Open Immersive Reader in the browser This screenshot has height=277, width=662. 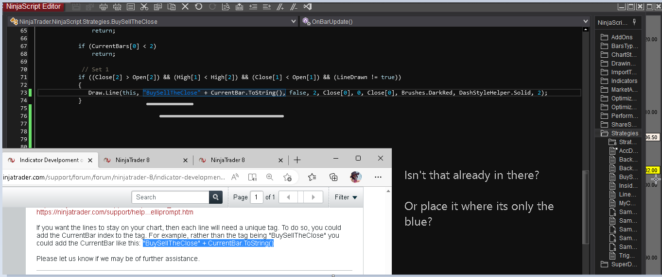point(252,177)
